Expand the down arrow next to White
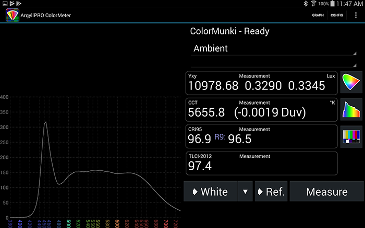 pyautogui.click(x=245, y=192)
